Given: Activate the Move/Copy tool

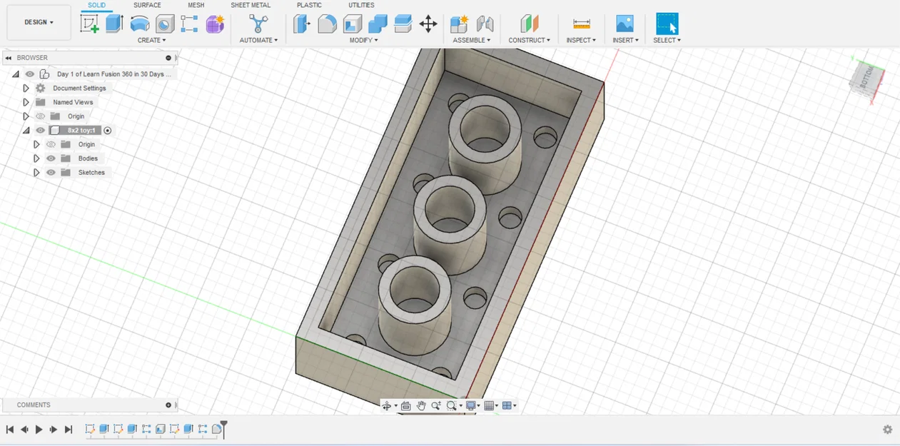Looking at the screenshot, I should click(x=429, y=24).
